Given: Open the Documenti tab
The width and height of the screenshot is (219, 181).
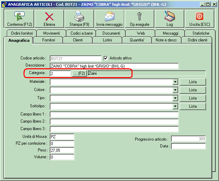Looking at the screenshot, I should click(x=111, y=33).
